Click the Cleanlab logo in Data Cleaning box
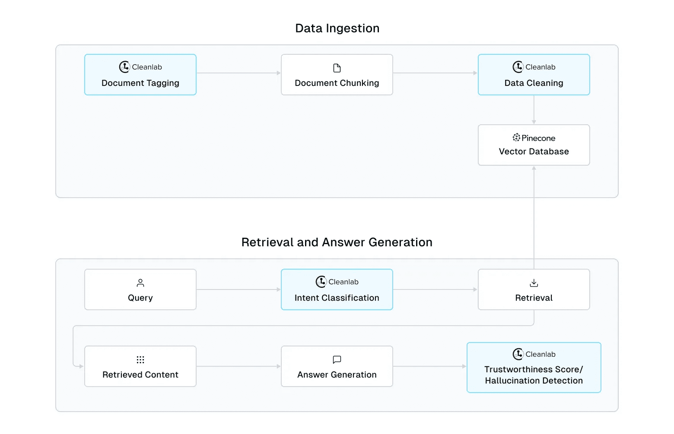 click(x=518, y=67)
